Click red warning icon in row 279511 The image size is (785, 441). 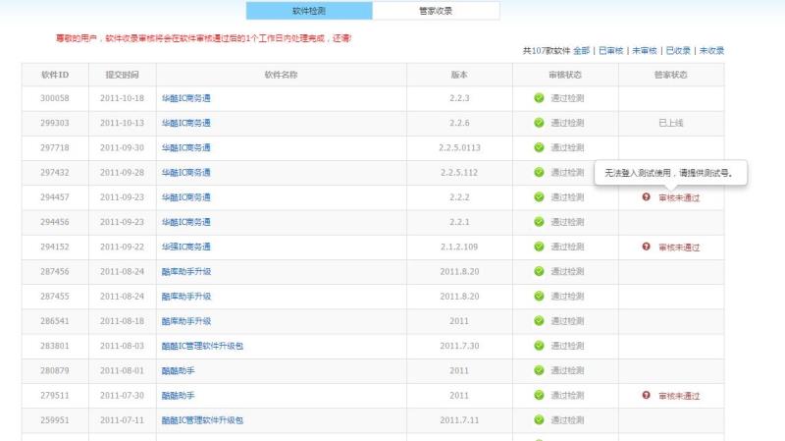coord(647,396)
